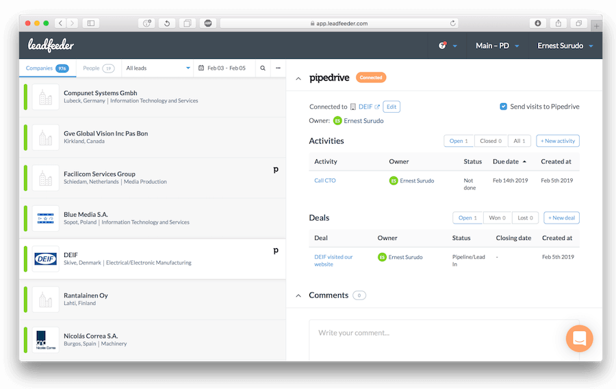Open the Main - PD account dropdown
The width and height of the screenshot is (616, 389).
pyautogui.click(x=498, y=46)
